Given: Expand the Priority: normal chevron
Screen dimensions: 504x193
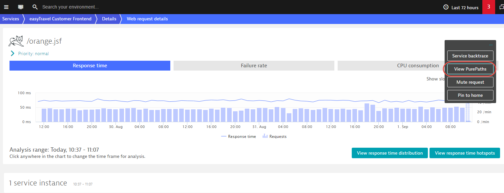Looking at the screenshot, I should 12,54.
